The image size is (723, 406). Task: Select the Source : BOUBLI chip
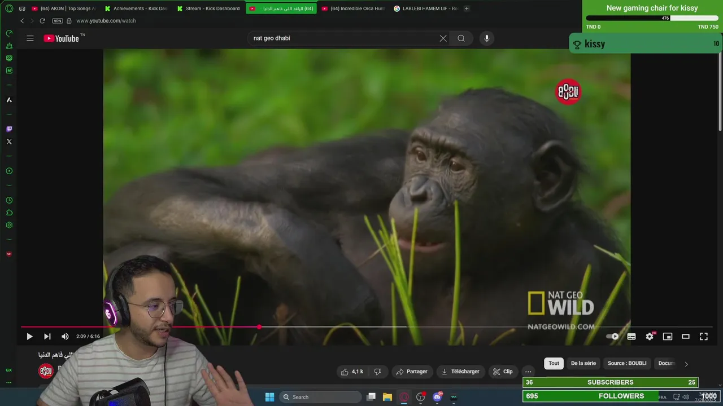pos(627,364)
